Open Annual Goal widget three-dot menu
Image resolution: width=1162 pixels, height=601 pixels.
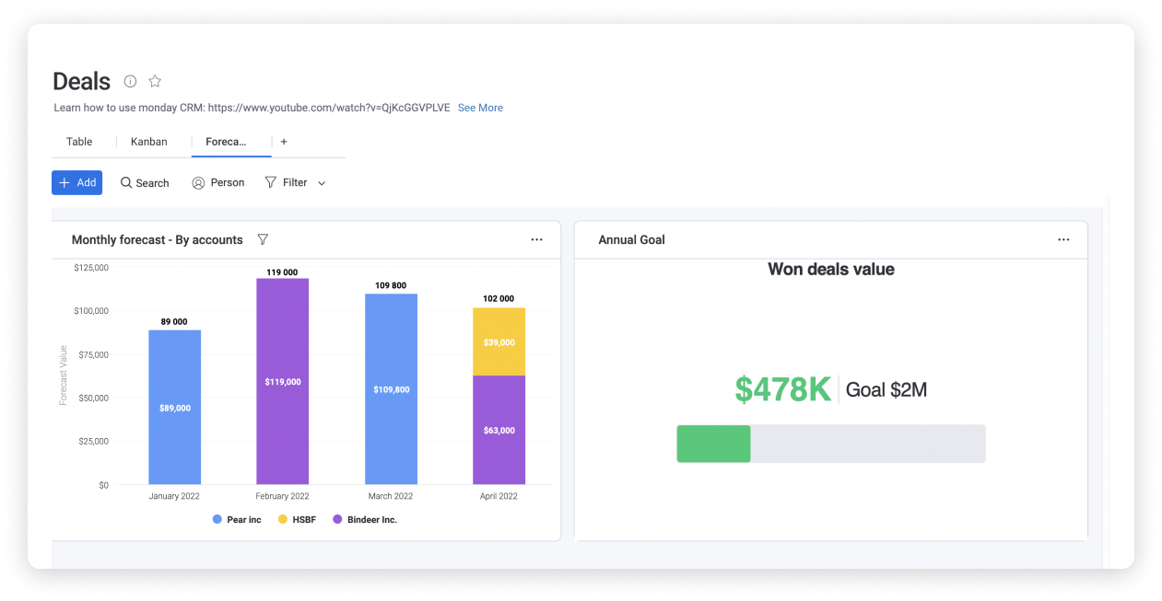pyautogui.click(x=1063, y=239)
